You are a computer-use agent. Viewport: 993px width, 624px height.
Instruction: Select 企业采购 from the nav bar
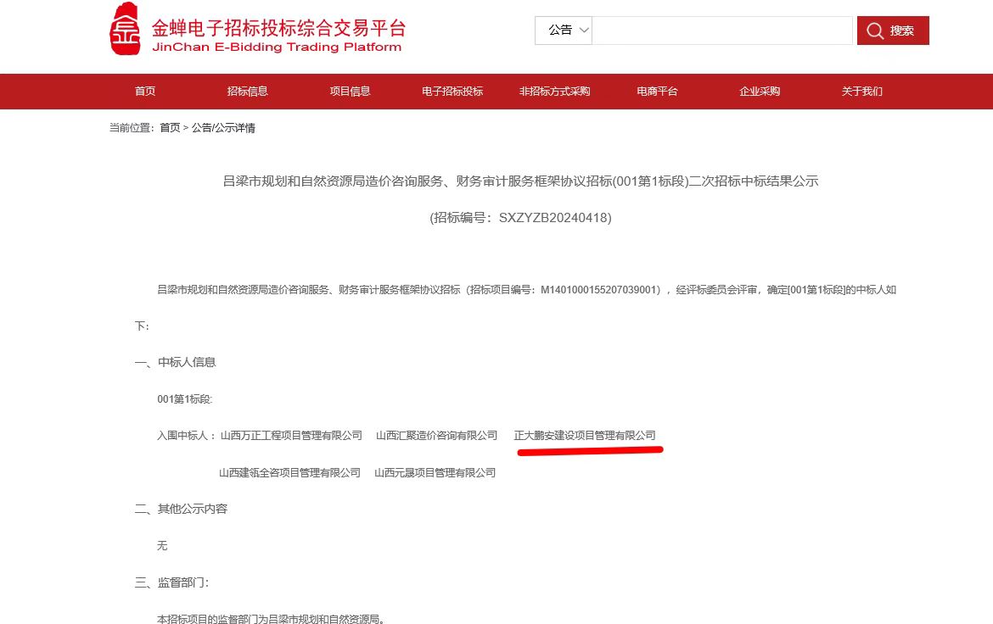point(760,92)
